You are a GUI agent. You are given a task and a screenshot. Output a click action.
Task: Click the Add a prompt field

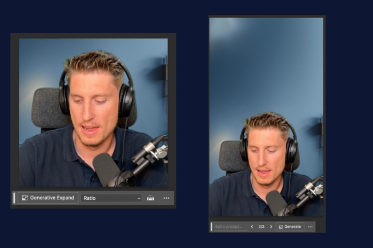230,227
